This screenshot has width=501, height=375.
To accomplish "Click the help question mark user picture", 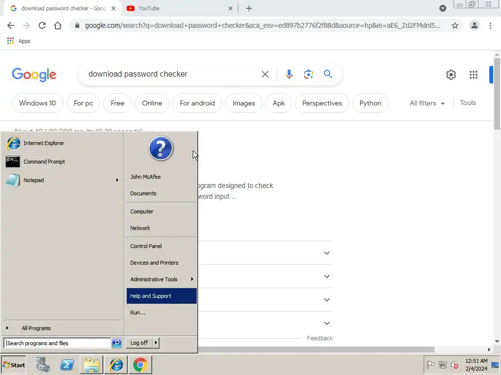I will pos(160,148).
